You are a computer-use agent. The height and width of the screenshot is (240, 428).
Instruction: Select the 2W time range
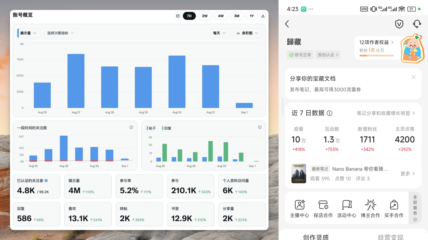click(x=205, y=16)
